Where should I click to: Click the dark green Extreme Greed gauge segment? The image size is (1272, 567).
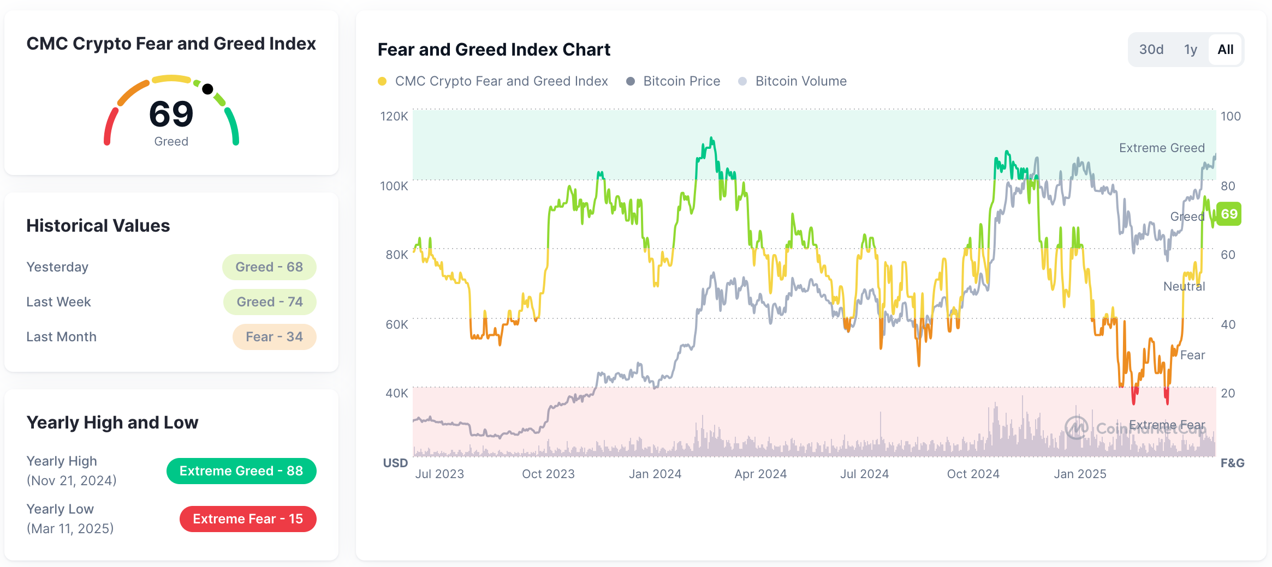233,126
